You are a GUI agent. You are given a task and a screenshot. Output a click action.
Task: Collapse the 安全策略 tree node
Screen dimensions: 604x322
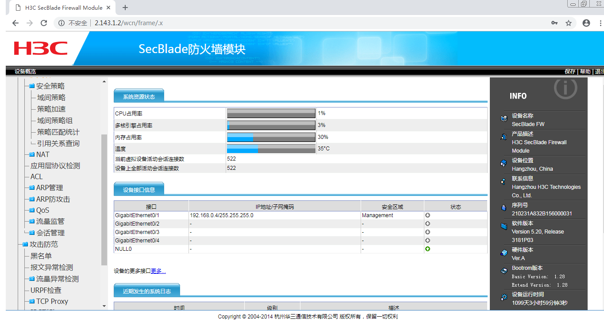(x=32, y=86)
